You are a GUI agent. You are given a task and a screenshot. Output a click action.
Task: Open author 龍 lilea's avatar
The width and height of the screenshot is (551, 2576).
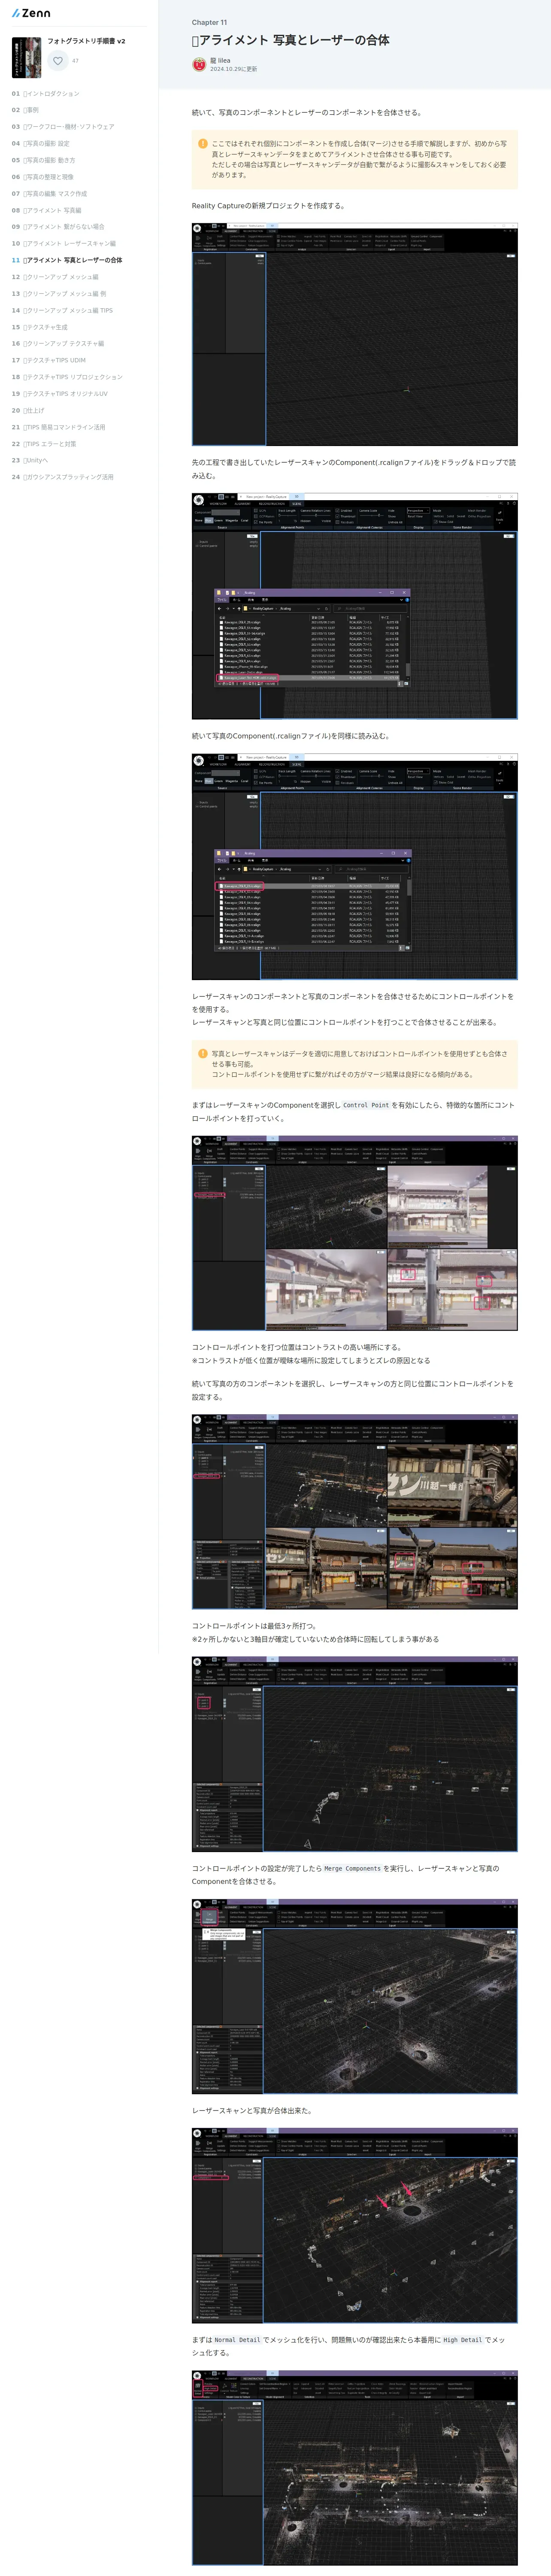coord(199,64)
